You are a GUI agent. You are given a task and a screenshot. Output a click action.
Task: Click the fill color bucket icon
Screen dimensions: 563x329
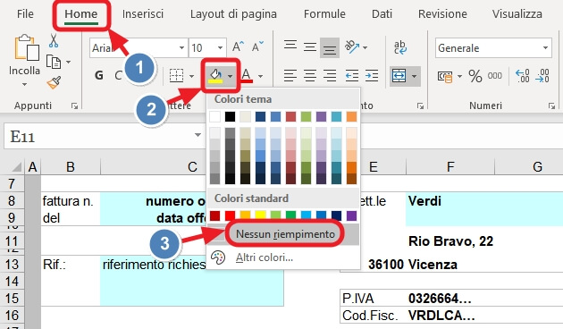[215, 76]
